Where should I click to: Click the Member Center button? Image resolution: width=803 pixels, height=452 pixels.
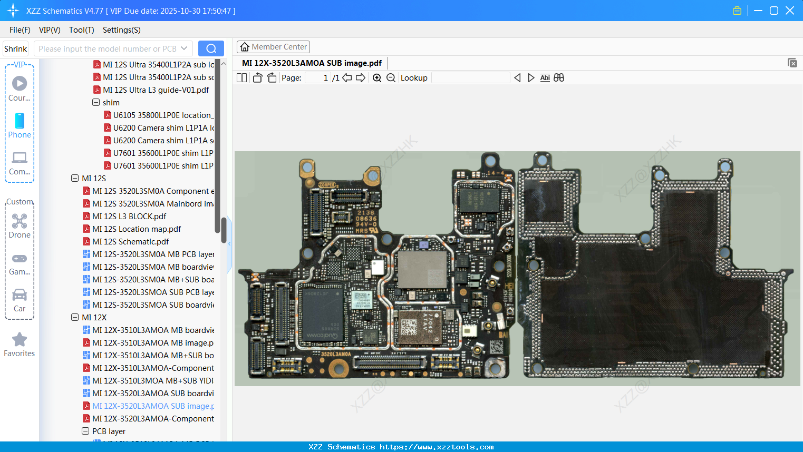click(273, 46)
